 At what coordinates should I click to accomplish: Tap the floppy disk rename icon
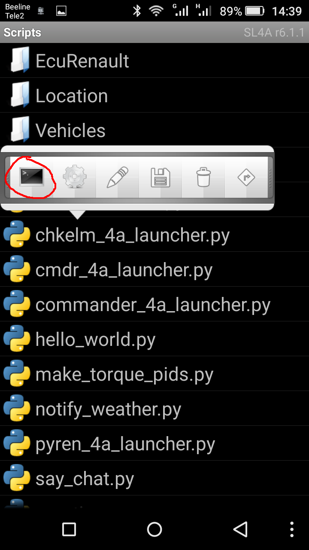161,177
